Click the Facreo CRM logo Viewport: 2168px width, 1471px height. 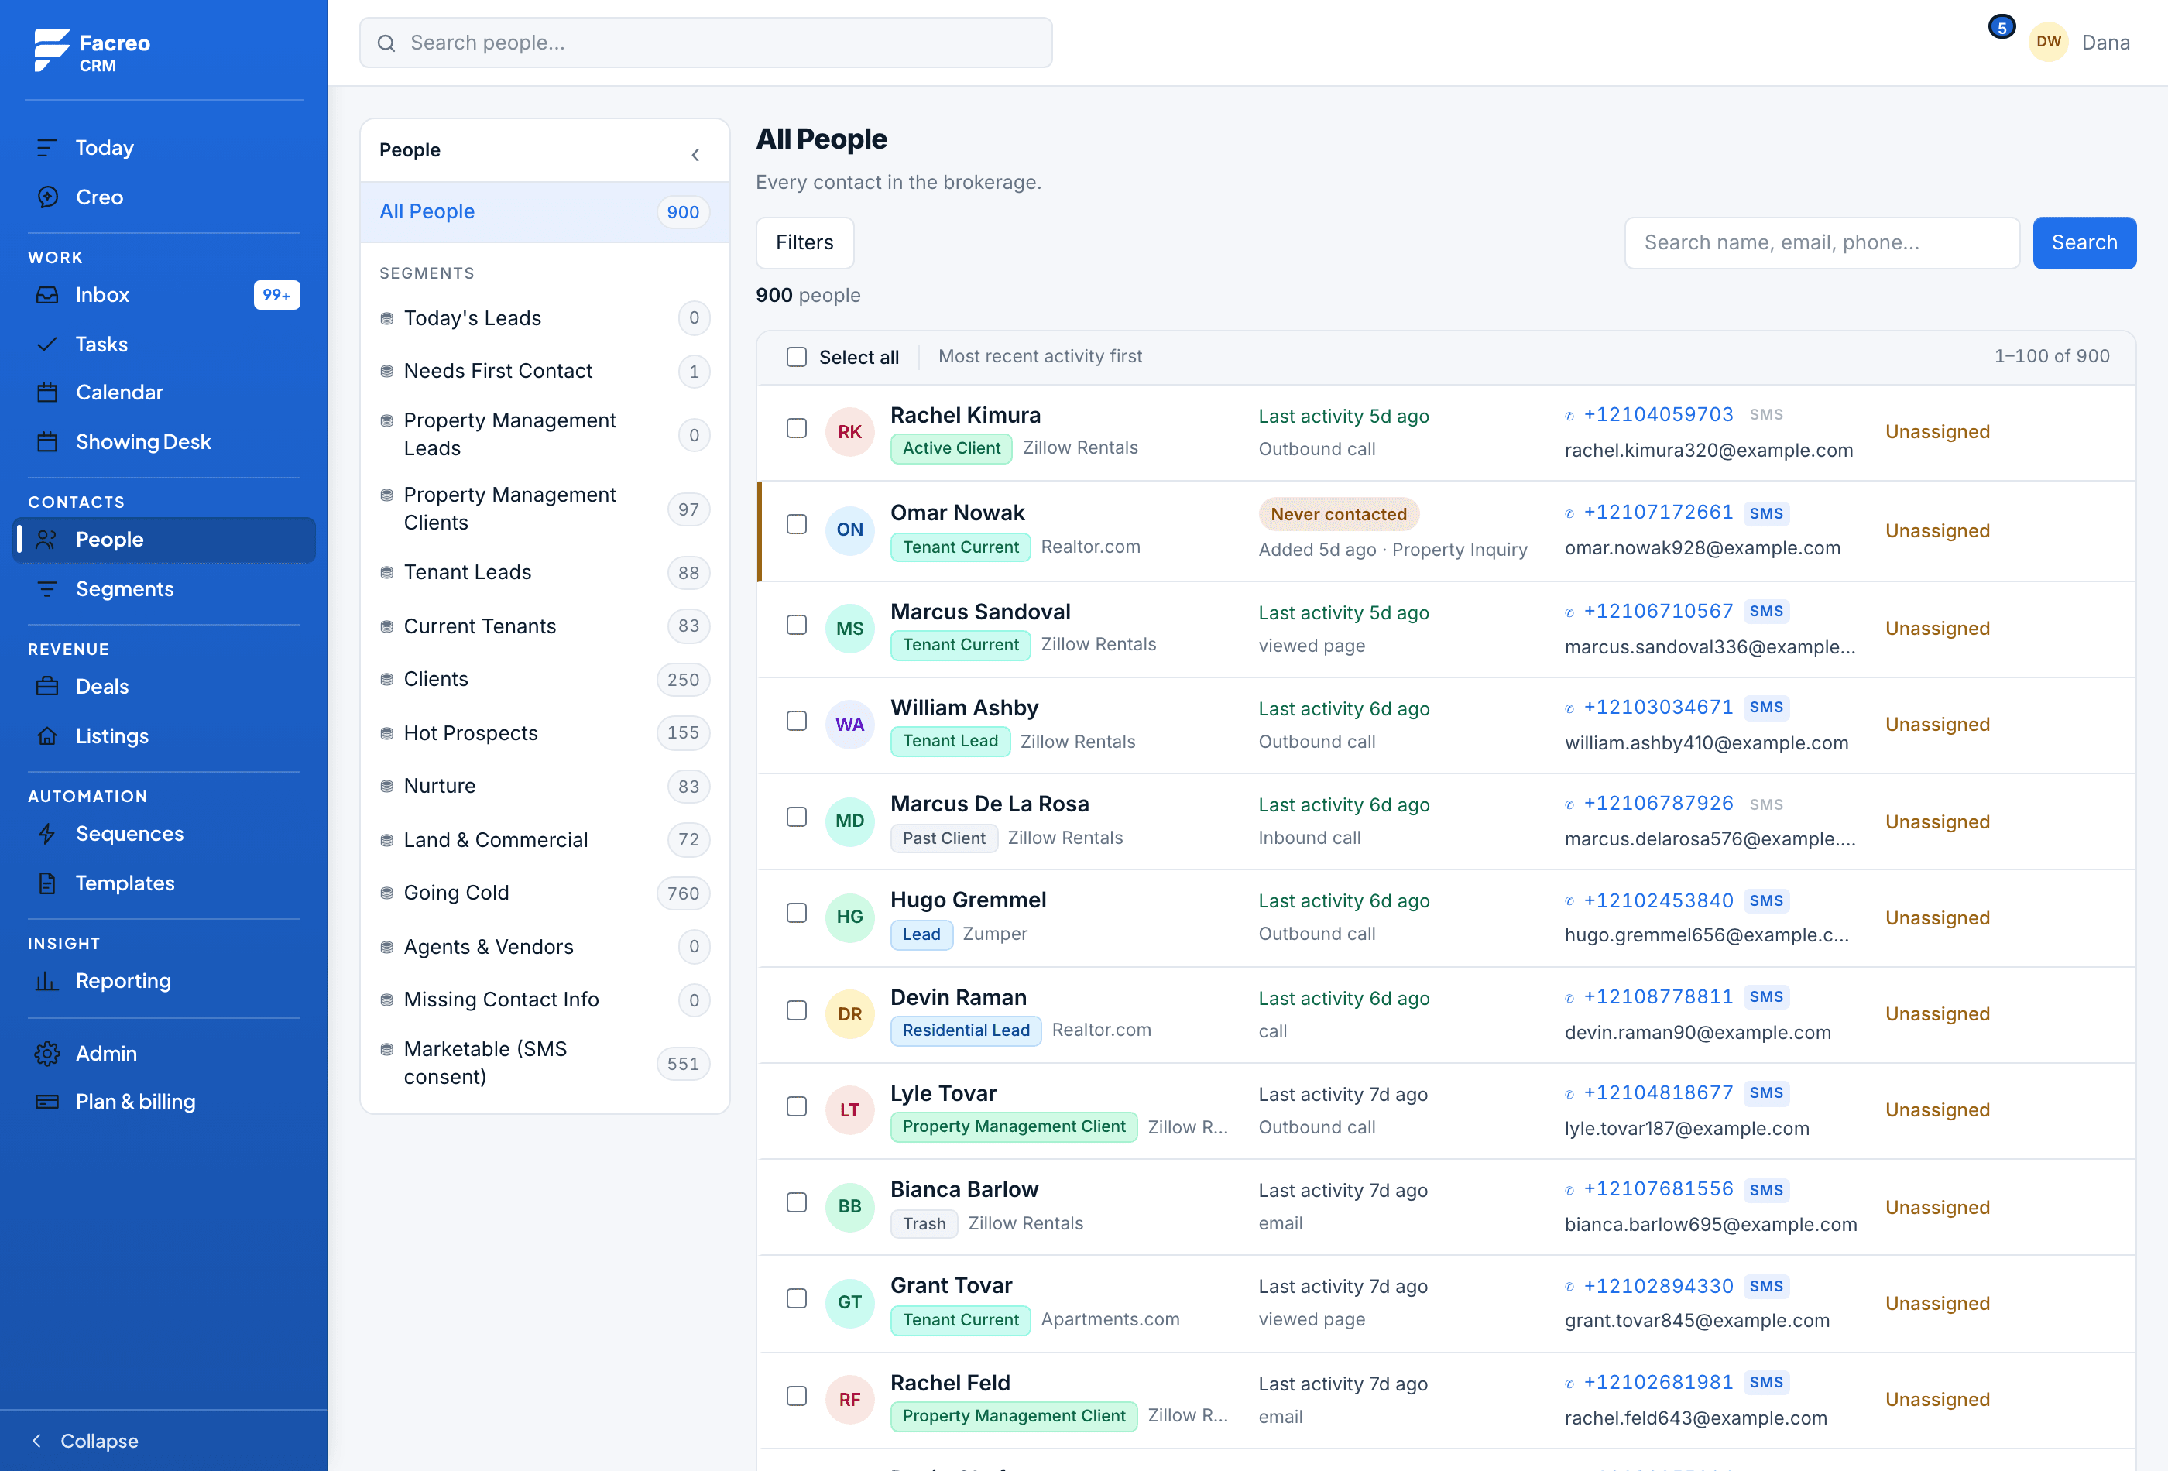(x=91, y=51)
